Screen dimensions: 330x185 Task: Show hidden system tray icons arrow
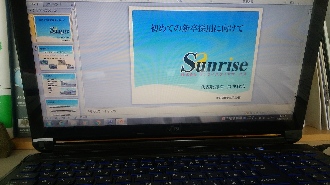[256, 118]
